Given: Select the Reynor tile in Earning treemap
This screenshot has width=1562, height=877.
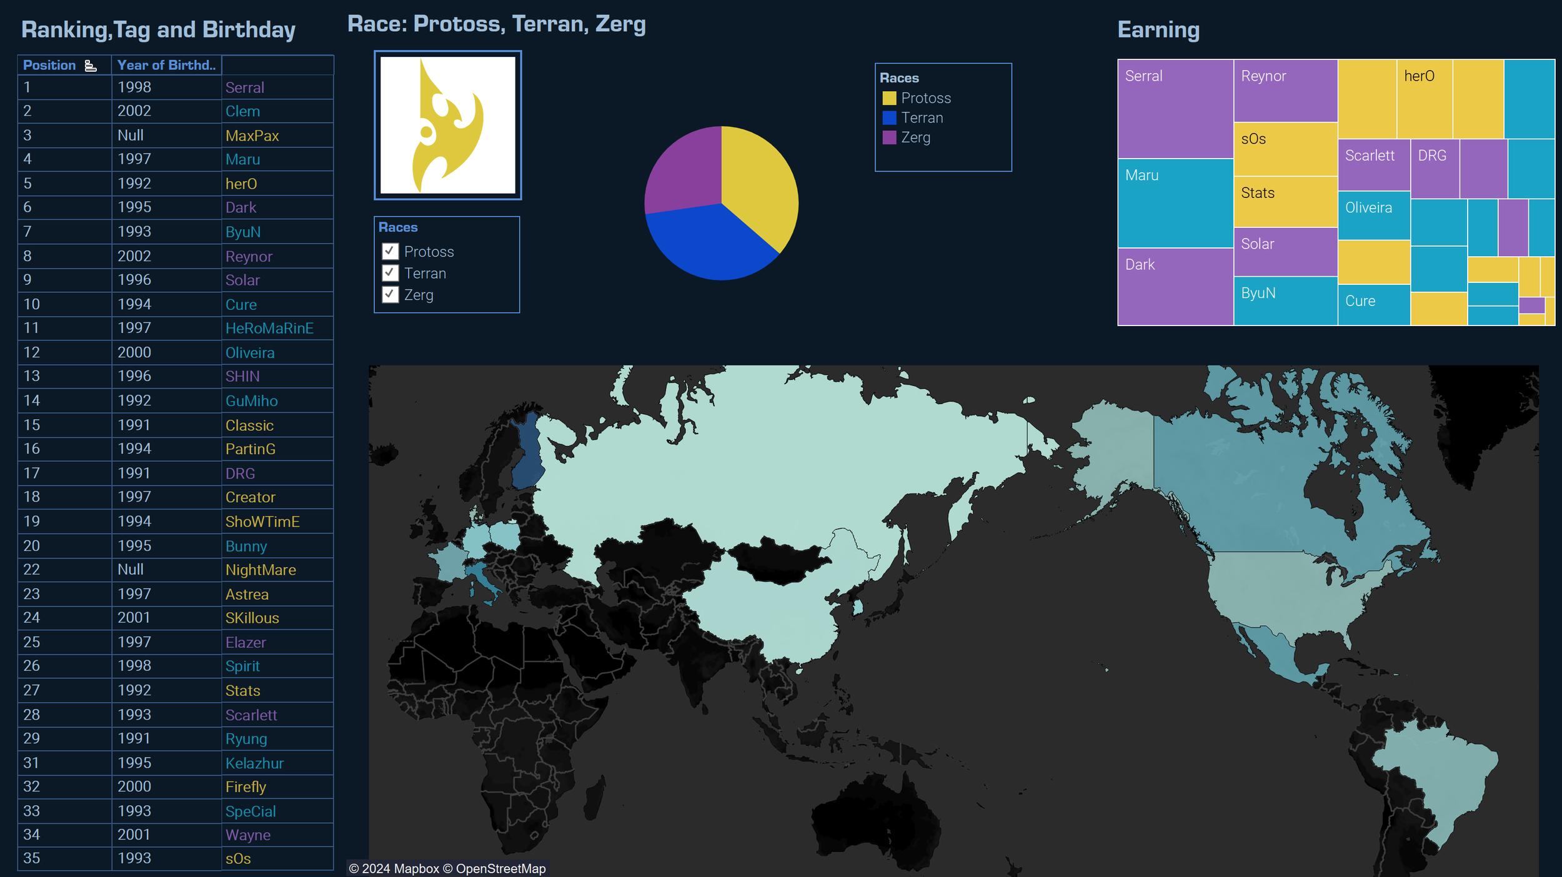Looking at the screenshot, I should click(1285, 91).
